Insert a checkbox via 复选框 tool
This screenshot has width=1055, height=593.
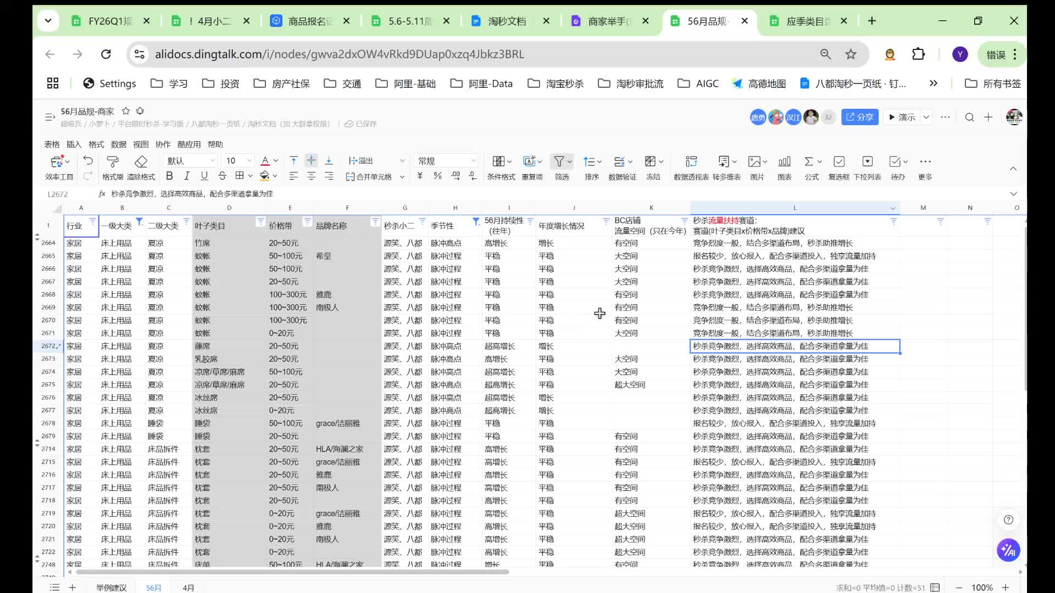pyautogui.click(x=839, y=162)
